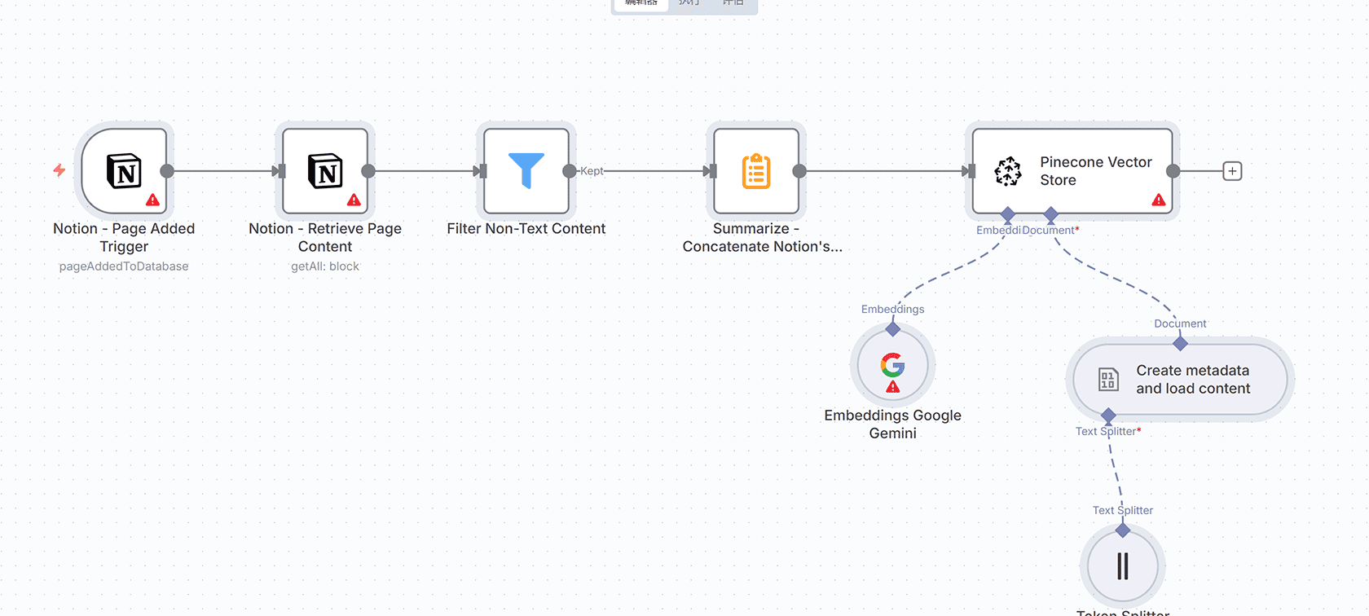Select the Embeddings Google Gemini node
Viewport: 1369px width, 616px height.
click(x=892, y=365)
